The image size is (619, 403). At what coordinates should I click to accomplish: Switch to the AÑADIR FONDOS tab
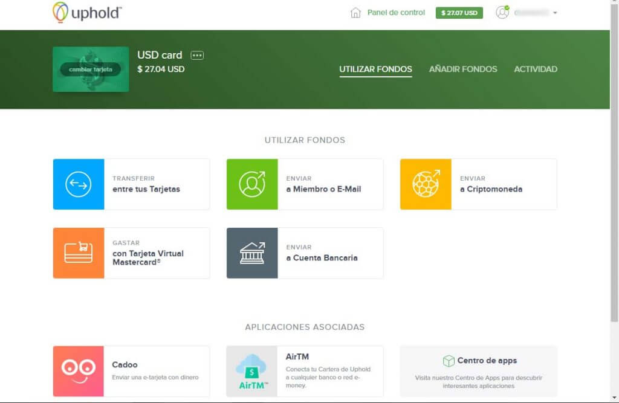coord(463,69)
